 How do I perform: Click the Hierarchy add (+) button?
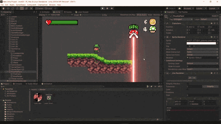(2, 14)
